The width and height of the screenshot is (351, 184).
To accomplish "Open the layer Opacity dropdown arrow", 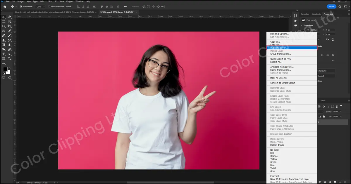I will coord(340,112).
